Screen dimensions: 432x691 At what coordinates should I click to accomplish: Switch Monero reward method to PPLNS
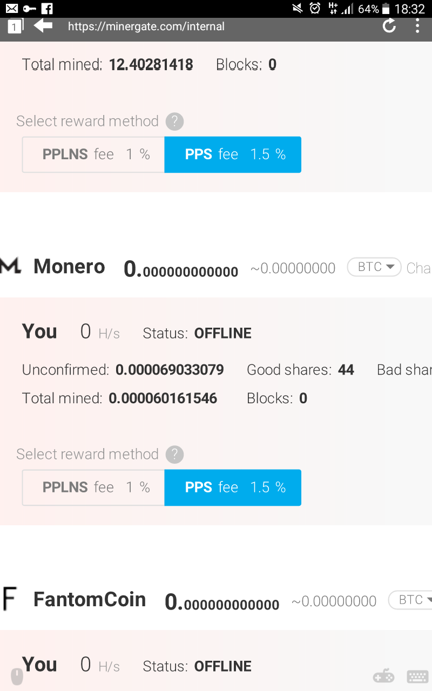pos(93,487)
